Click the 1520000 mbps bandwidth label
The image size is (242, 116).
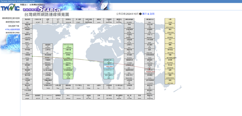coord(150,72)
